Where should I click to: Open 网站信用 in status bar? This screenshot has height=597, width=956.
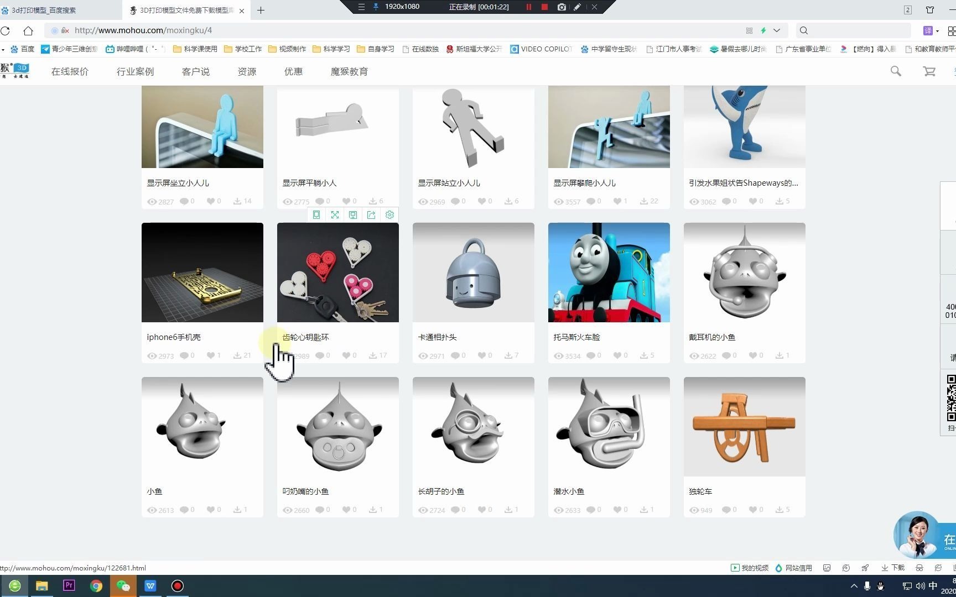[x=793, y=568]
